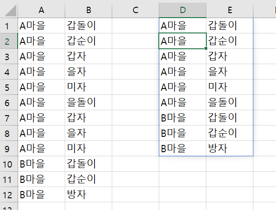
Task: Click cell E1 containing 갑돌이
Action: point(230,26)
